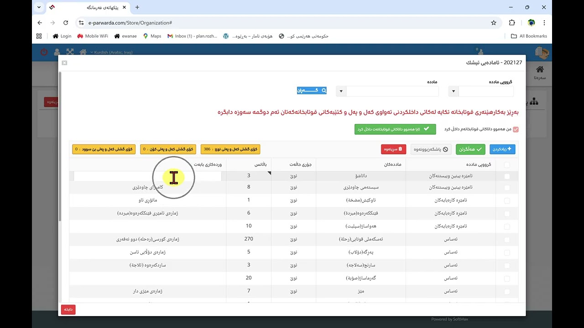The width and height of the screenshot is (584, 328).
Task: Click the سەرەتا home icon in the right sidebar
Action: (x=540, y=72)
